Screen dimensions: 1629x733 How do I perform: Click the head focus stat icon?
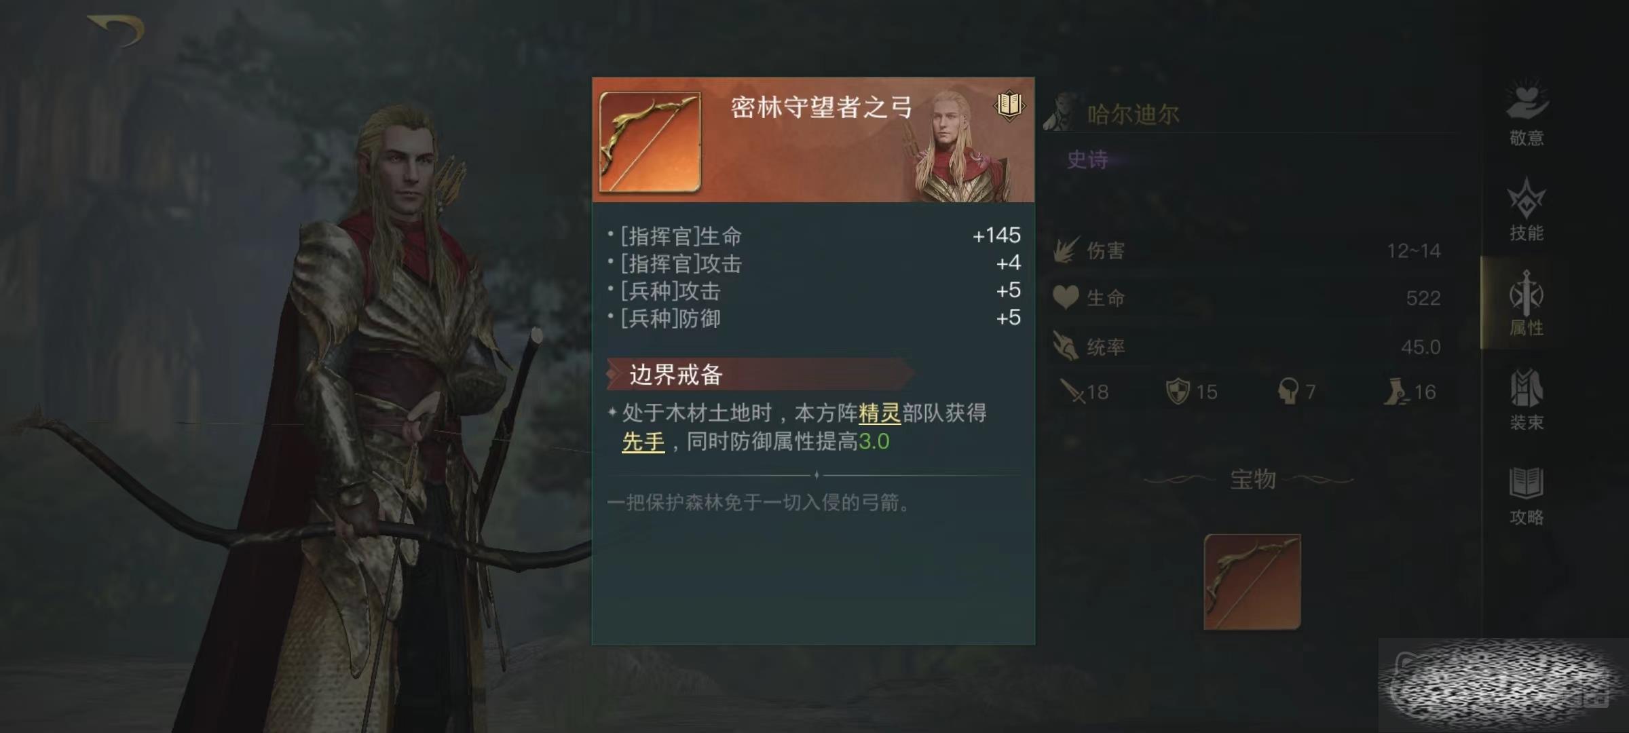coord(1288,391)
